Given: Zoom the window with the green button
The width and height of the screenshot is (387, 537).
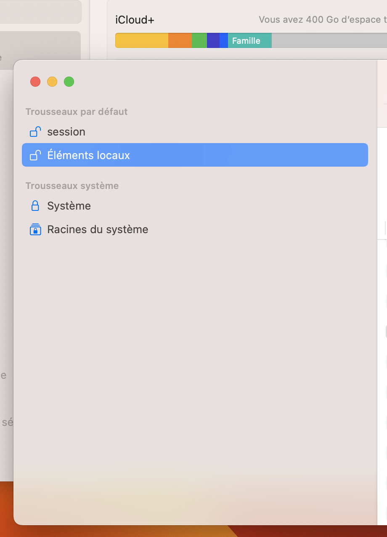Looking at the screenshot, I should pos(69,82).
